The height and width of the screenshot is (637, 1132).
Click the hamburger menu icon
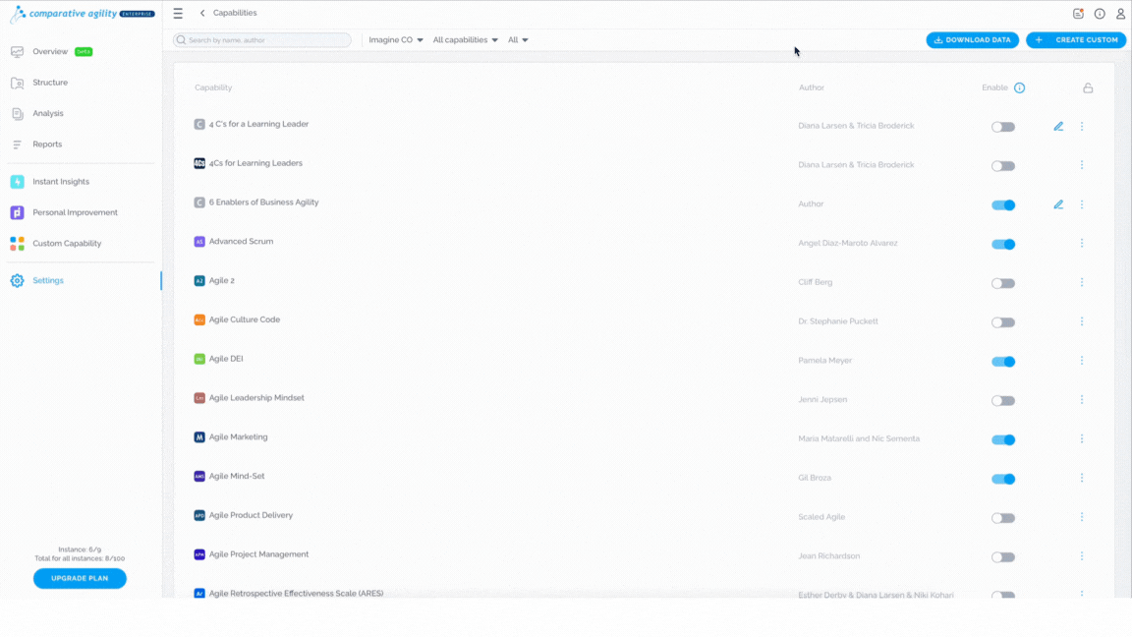click(178, 13)
